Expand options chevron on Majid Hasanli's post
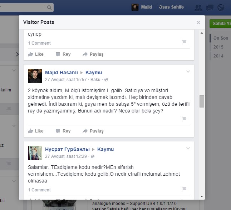Screen dimensions: 231x210 click(x=188, y=72)
